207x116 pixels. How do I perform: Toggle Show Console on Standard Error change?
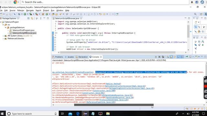tap(182, 57)
